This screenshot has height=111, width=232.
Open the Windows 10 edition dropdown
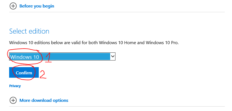[62, 56]
